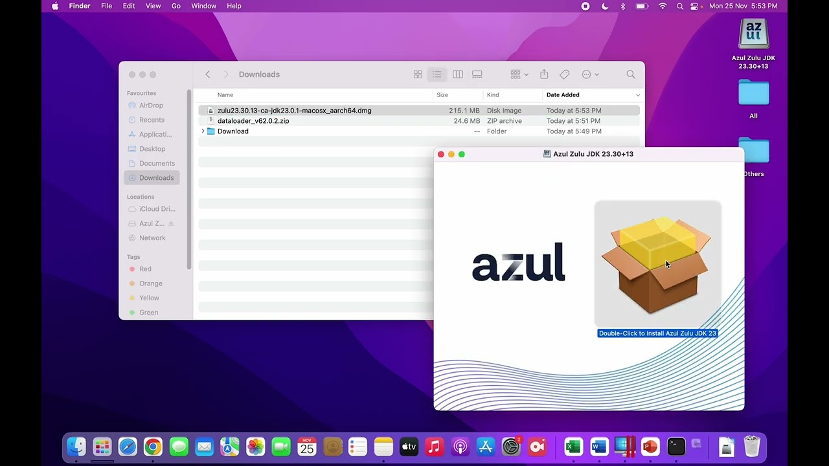Open the Finder group-by dropdown
This screenshot has width=829, height=466.
click(x=519, y=74)
